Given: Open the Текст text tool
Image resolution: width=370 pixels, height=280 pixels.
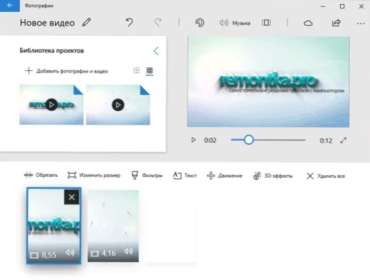Looking at the screenshot, I should pos(185,176).
